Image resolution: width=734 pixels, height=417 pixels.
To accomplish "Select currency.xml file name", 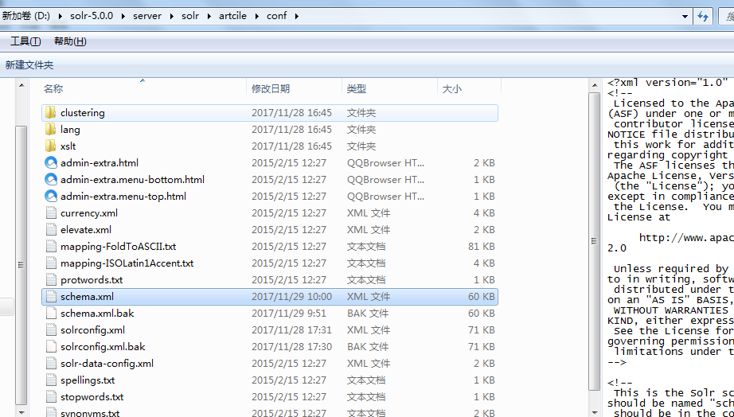I will [89, 213].
